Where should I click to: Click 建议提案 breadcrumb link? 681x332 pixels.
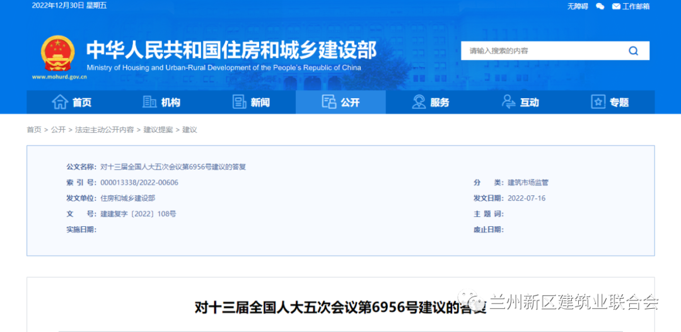158,130
